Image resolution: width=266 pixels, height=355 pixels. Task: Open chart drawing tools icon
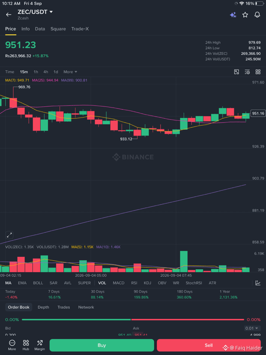[x=236, y=72]
